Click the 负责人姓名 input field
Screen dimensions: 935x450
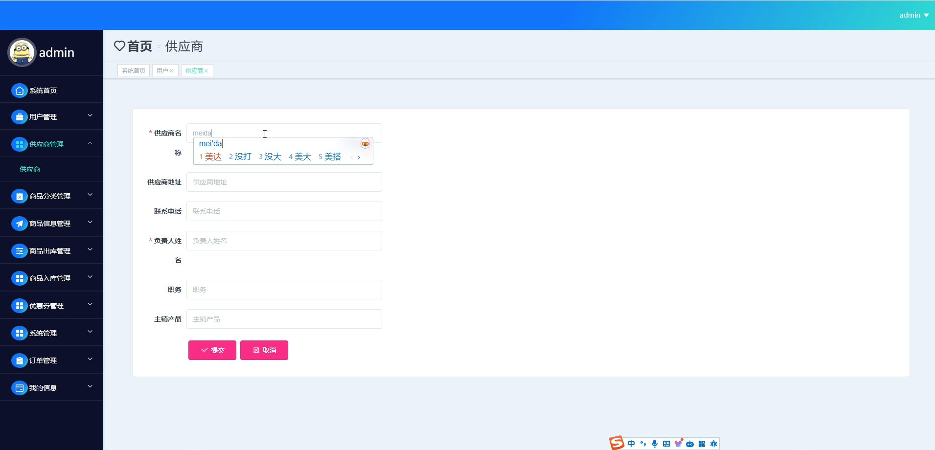(284, 241)
